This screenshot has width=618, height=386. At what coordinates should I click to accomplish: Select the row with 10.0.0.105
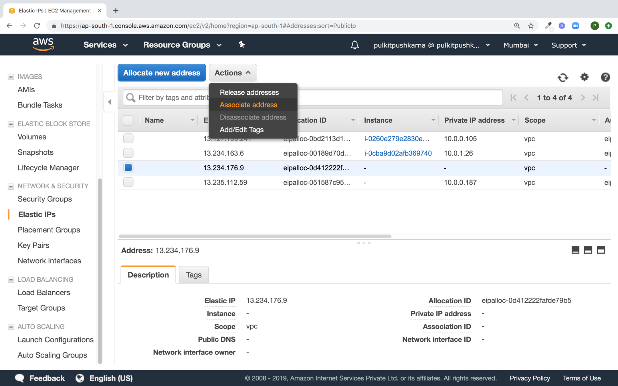point(128,138)
